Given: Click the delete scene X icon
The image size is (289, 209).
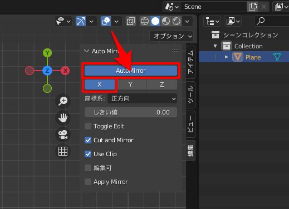Looking at the screenshot, I should 264,7.
